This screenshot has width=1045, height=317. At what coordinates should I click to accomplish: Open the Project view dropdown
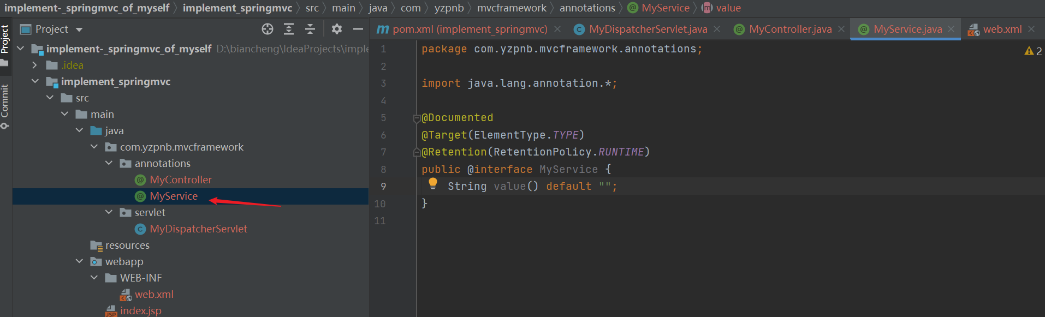click(x=79, y=29)
